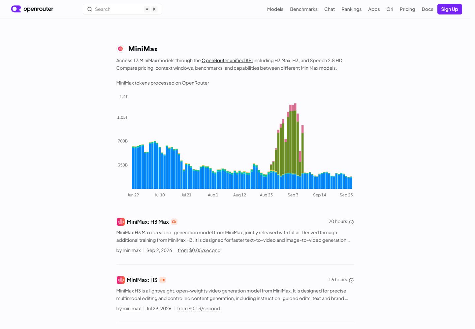Click the 'MiniMax tokens processed on OpenRouter' caption

163,83
